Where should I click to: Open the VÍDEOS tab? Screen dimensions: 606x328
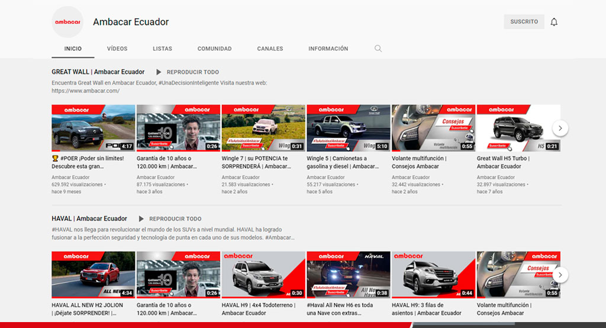click(117, 49)
